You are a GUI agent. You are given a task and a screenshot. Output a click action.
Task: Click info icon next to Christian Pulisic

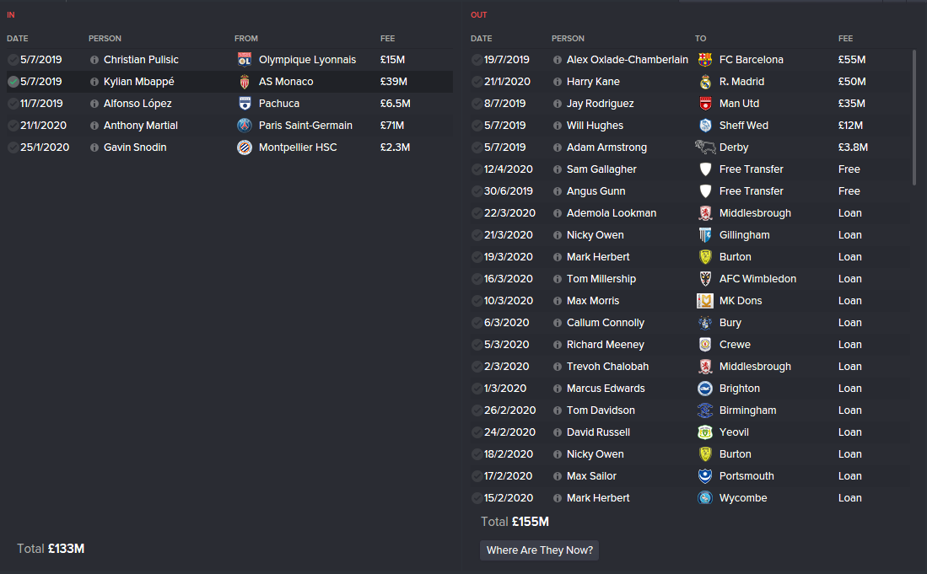[94, 60]
